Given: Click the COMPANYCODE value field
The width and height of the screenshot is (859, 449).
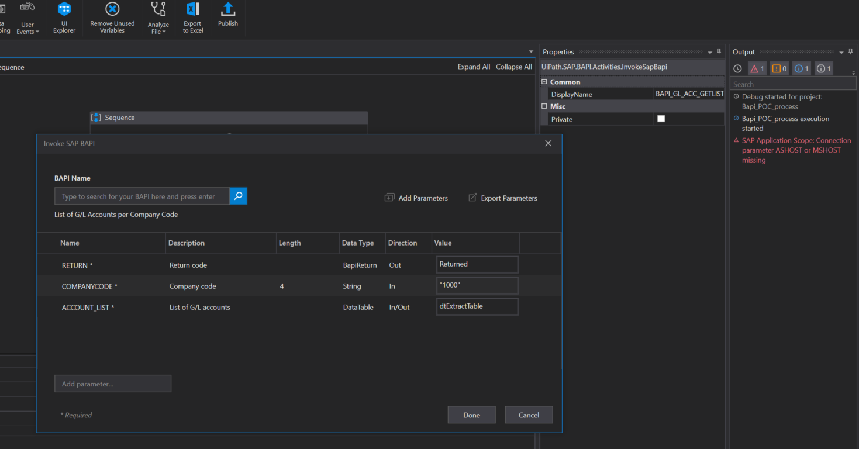Looking at the screenshot, I should [x=477, y=286].
